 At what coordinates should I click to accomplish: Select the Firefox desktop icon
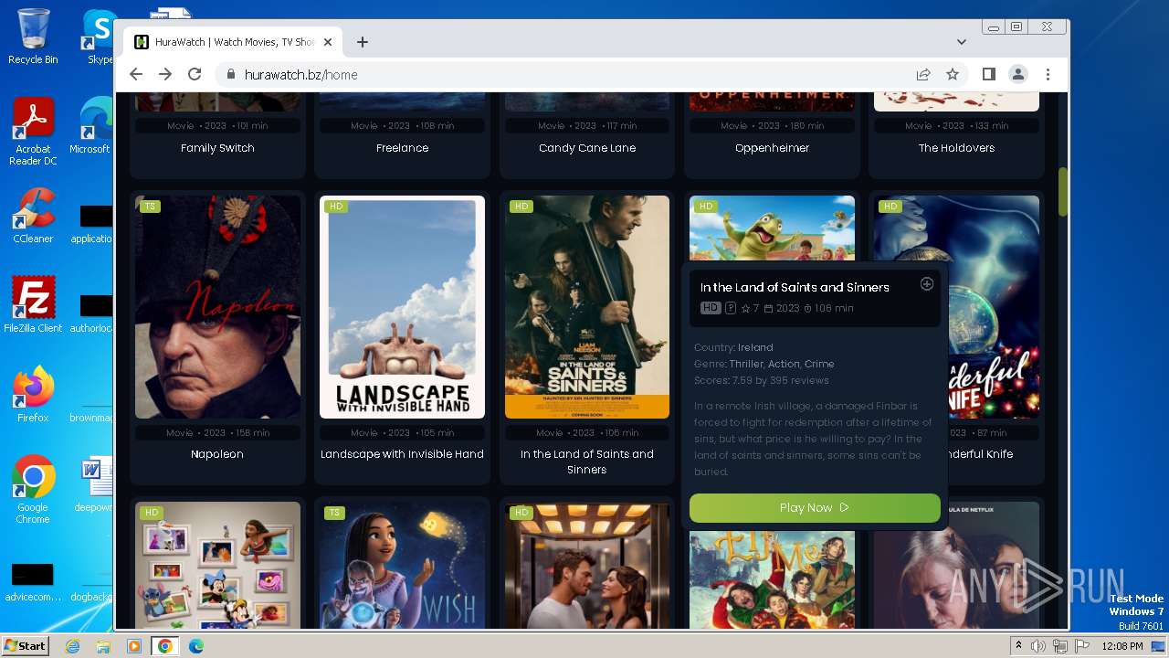[33, 395]
